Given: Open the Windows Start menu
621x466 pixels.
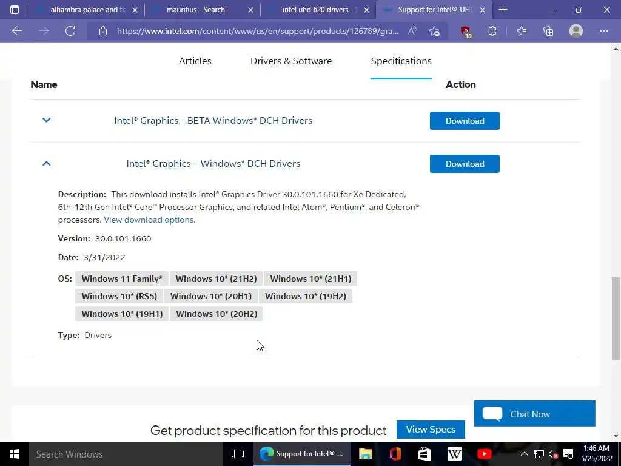Looking at the screenshot, I should [15, 454].
